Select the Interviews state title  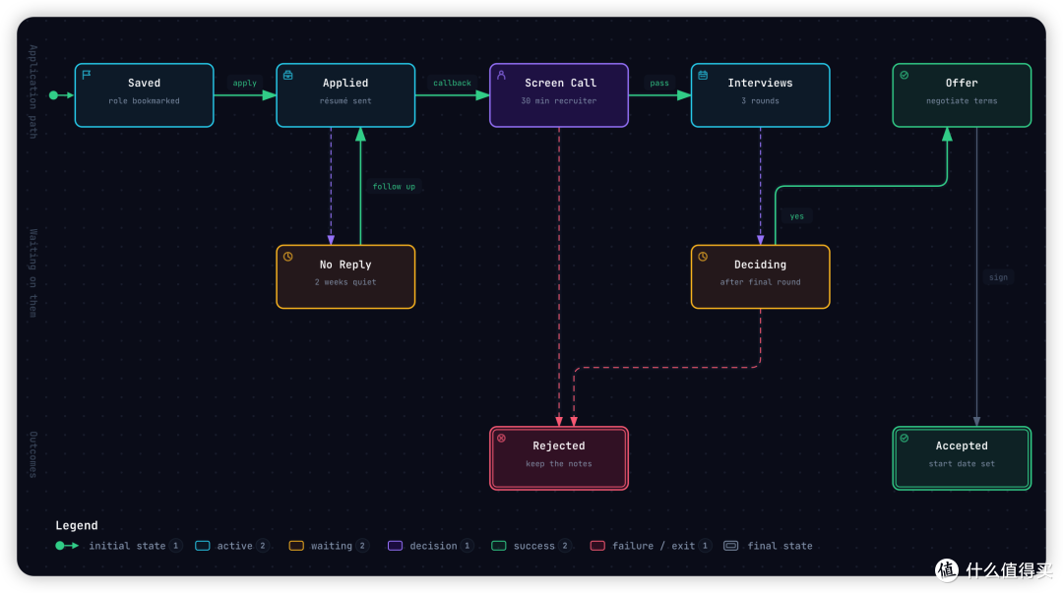(x=760, y=83)
